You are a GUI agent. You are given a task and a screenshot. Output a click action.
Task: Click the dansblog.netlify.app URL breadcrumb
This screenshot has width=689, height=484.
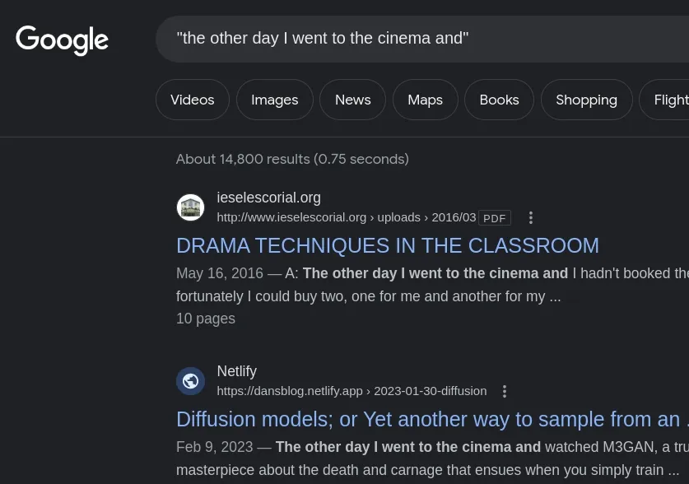click(351, 391)
